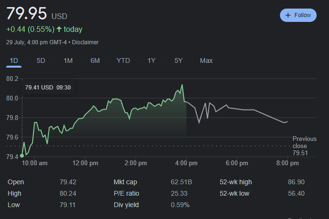Select the 1D time range tab
Screen dimensions: 329x219
click(14, 60)
